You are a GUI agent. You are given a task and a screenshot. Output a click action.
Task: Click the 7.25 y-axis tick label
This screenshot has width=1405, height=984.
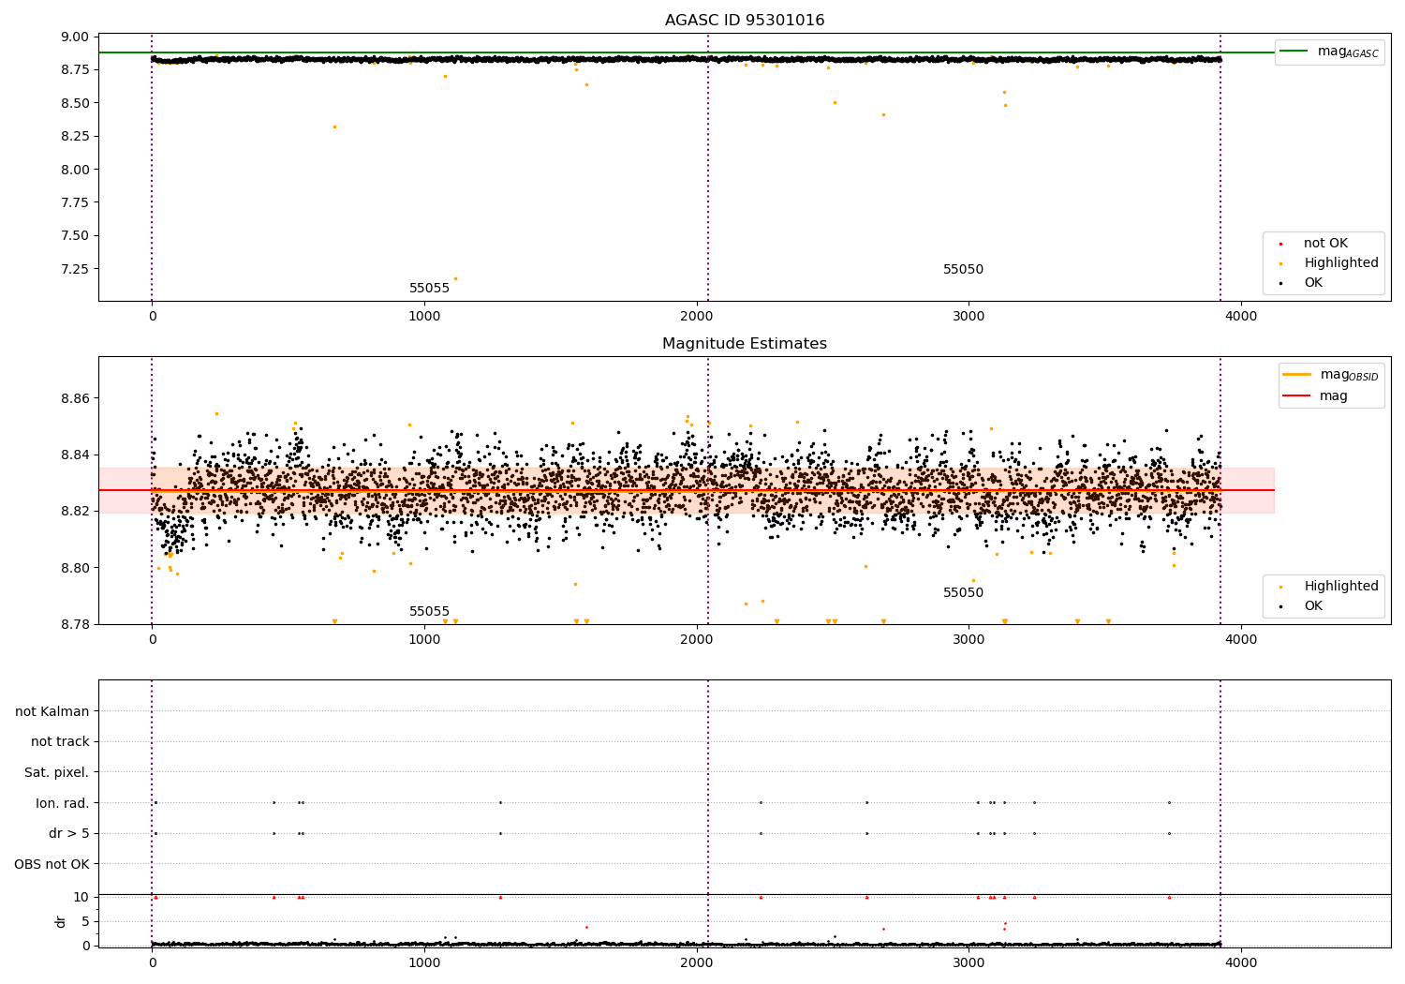click(x=75, y=269)
